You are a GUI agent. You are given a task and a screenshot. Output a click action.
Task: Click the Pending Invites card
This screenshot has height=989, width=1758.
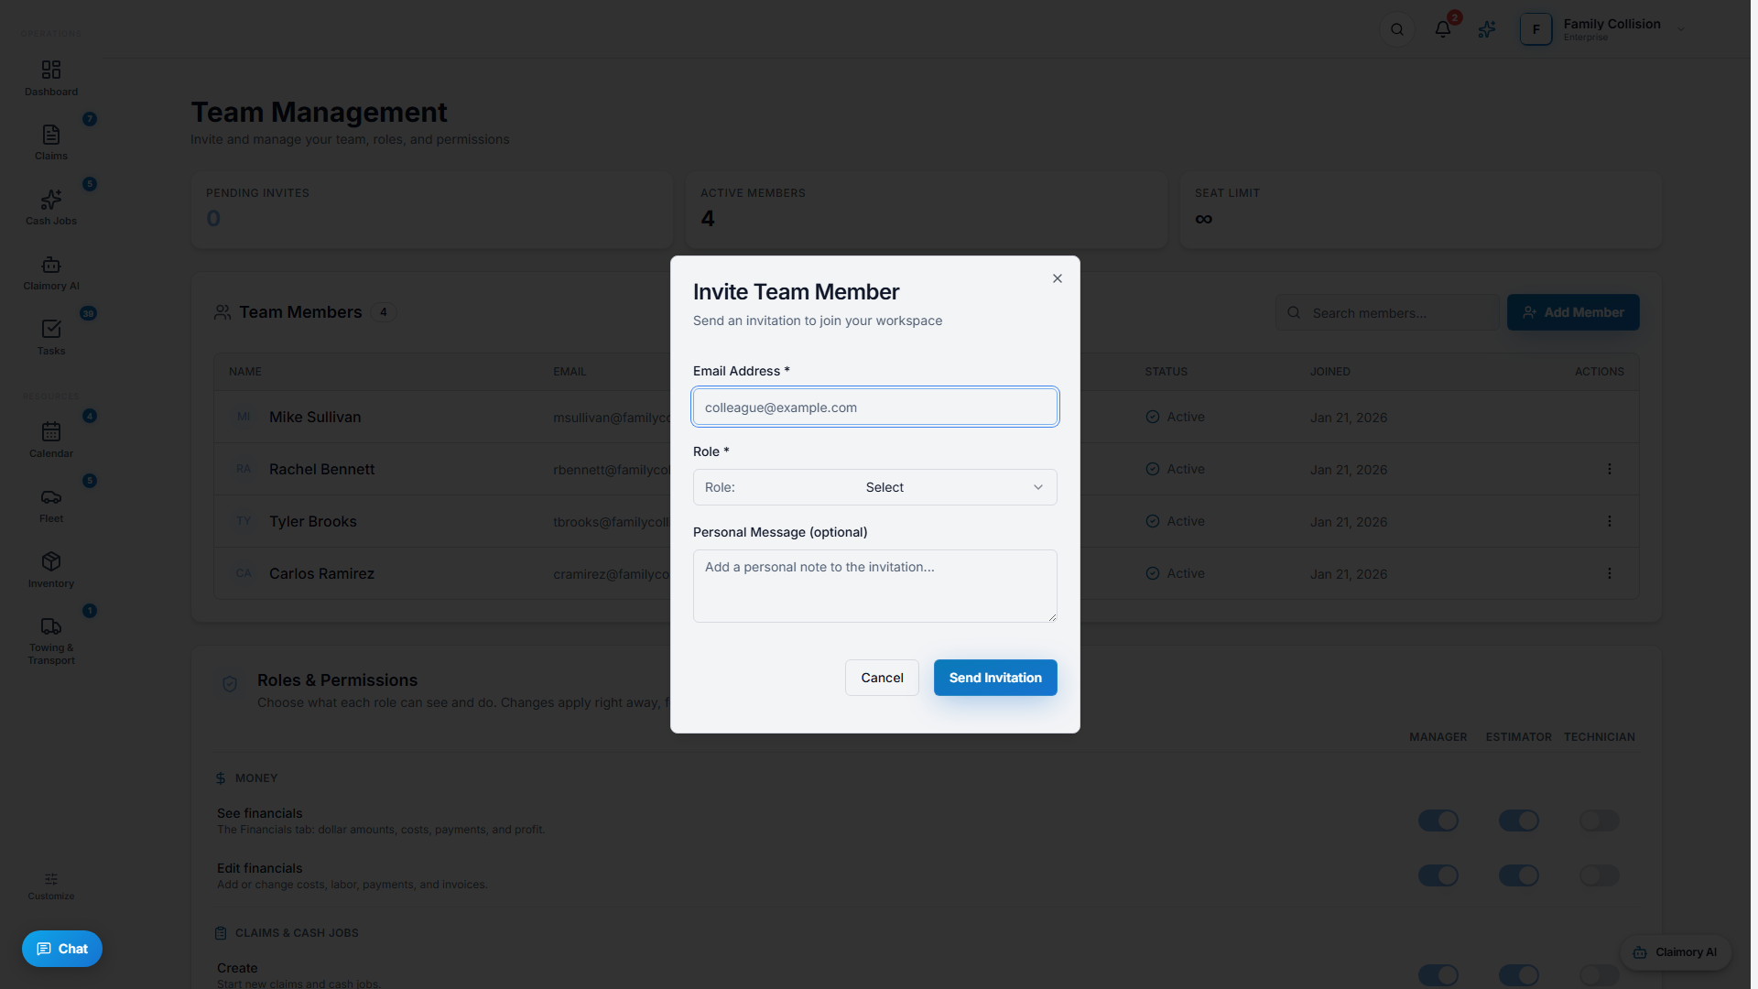432,210
